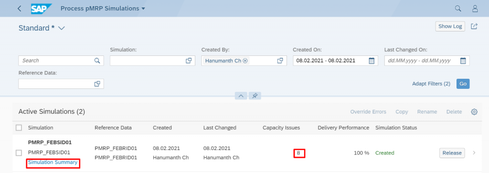Viewport: 489px width, 173px height.
Task: Click the Override Errors button
Action: click(x=368, y=112)
